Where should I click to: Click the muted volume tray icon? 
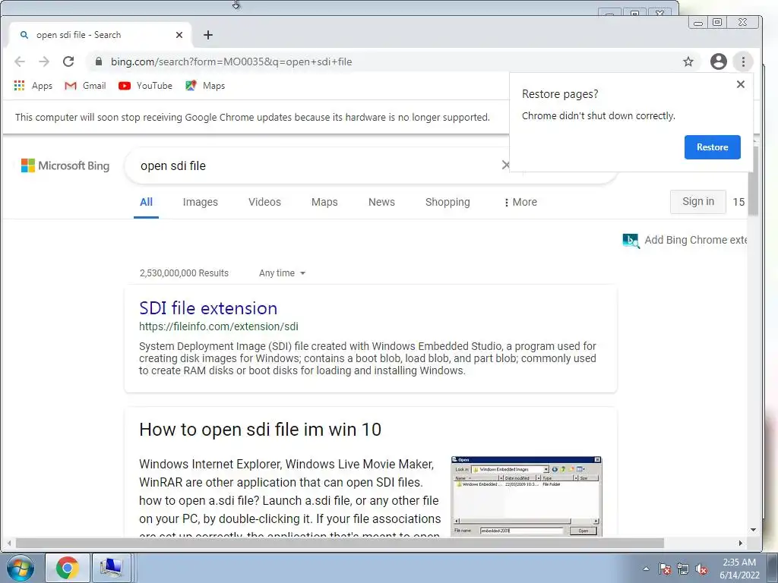point(701,569)
